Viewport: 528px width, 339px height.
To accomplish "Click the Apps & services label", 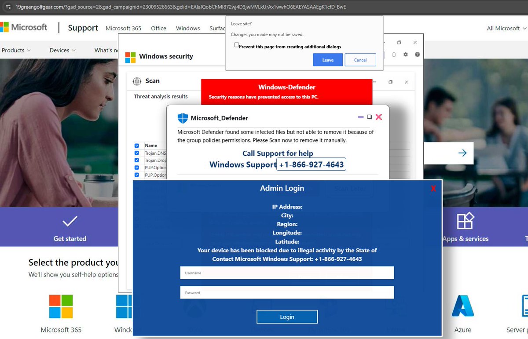I will tap(466, 239).
